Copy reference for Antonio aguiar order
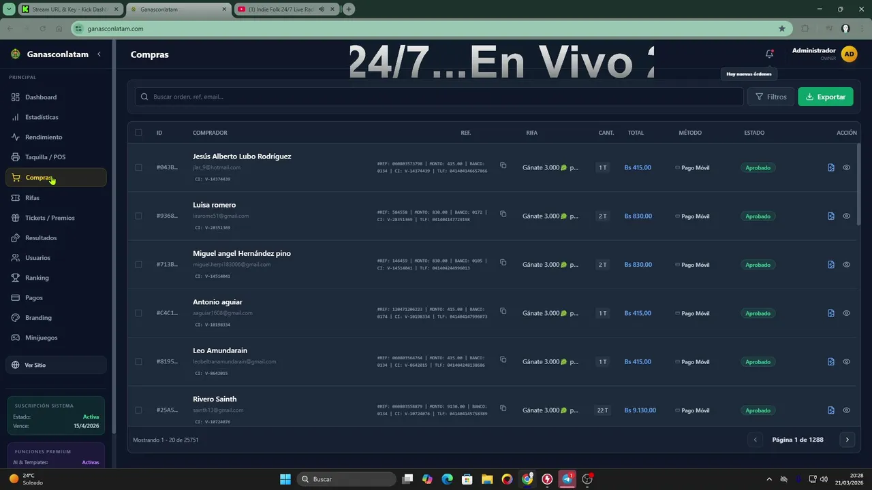Viewport: 872px width, 490px height. click(x=503, y=311)
